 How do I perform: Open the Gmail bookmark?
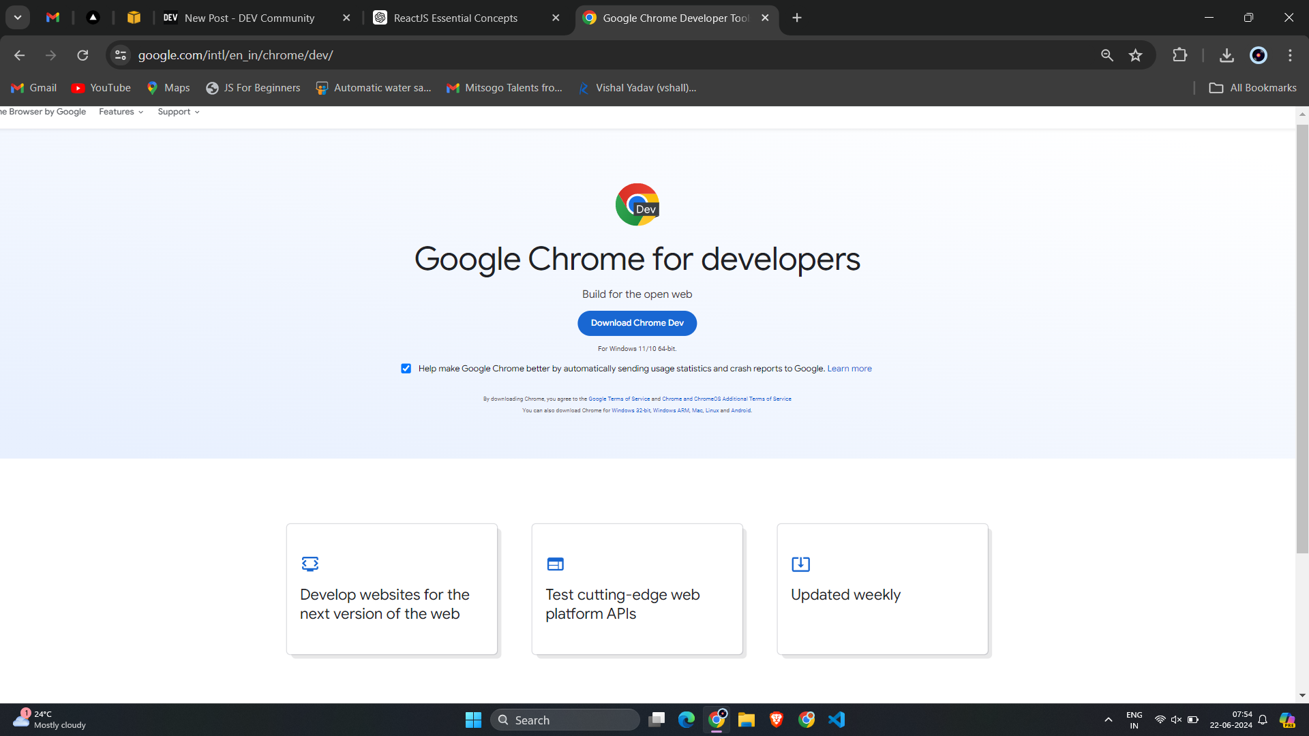click(x=33, y=88)
